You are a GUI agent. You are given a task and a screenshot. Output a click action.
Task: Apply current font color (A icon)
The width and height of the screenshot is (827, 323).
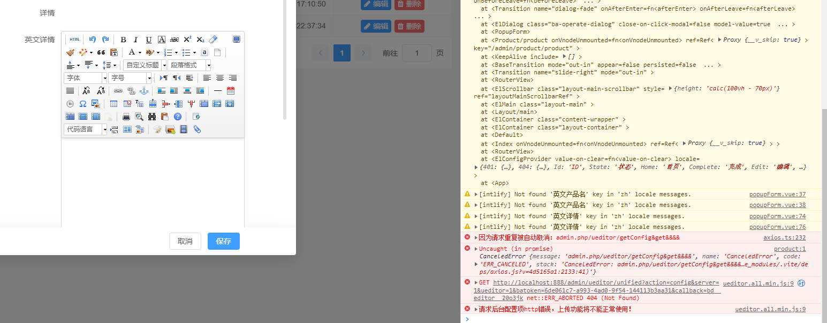(x=132, y=52)
